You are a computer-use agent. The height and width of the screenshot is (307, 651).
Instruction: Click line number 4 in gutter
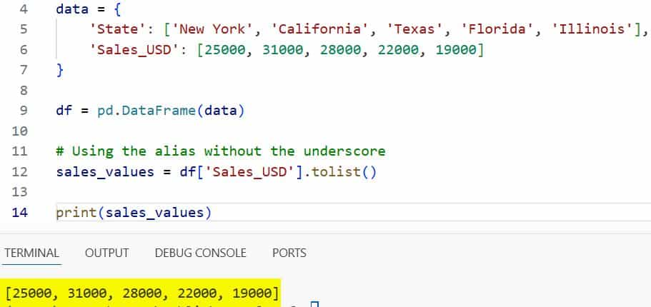pyautogui.click(x=24, y=9)
